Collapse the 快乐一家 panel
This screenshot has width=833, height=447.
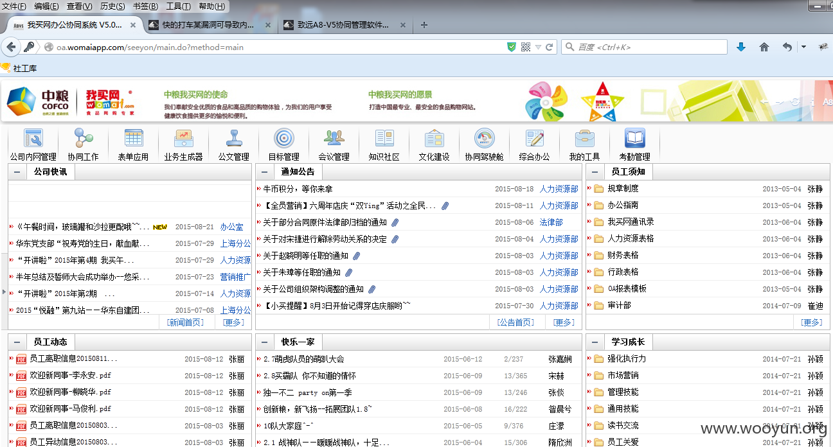tap(264, 342)
